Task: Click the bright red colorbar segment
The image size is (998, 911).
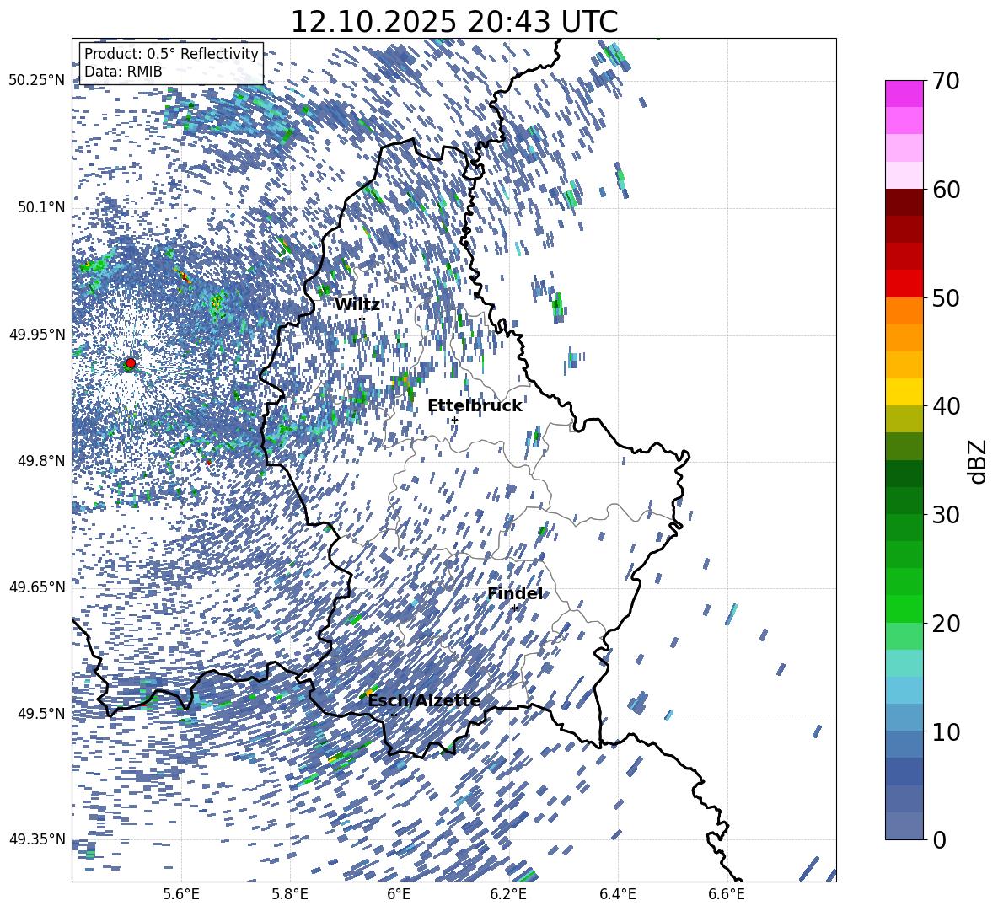Action: tap(904, 284)
